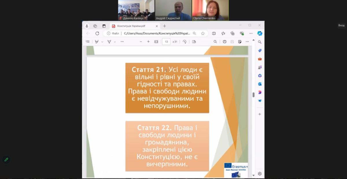Select Андрій Сядристий video thumbnail

coord(173,10)
